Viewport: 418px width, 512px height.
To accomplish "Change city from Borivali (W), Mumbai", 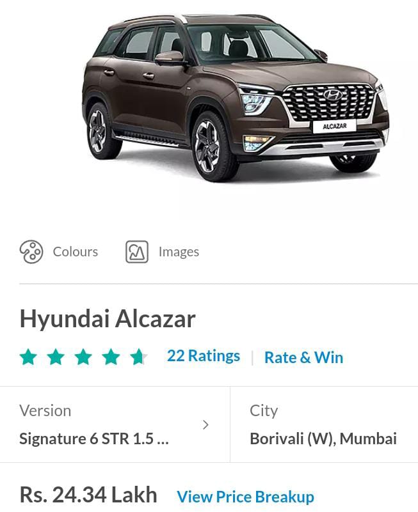I will [x=324, y=424].
